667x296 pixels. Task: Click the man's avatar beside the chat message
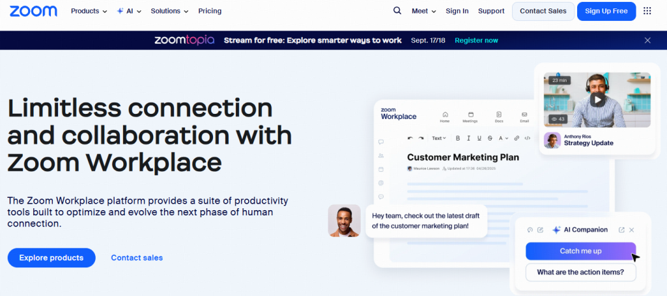tap(344, 221)
